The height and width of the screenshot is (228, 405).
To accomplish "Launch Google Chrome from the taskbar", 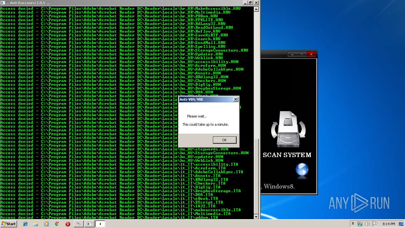I will tap(57, 224).
